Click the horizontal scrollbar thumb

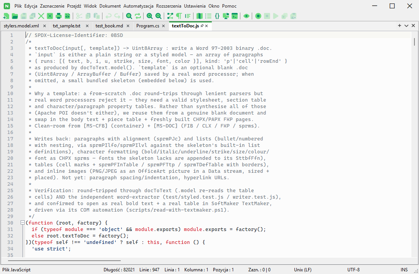point(64,260)
